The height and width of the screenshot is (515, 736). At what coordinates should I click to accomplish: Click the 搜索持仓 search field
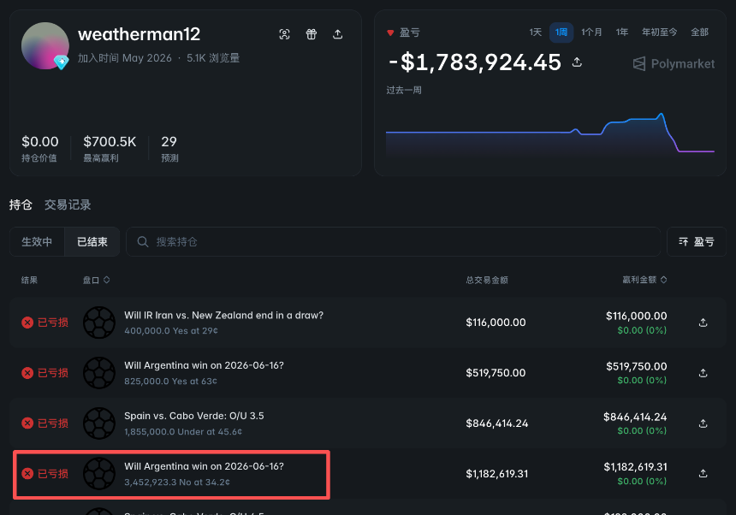point(394,241)
